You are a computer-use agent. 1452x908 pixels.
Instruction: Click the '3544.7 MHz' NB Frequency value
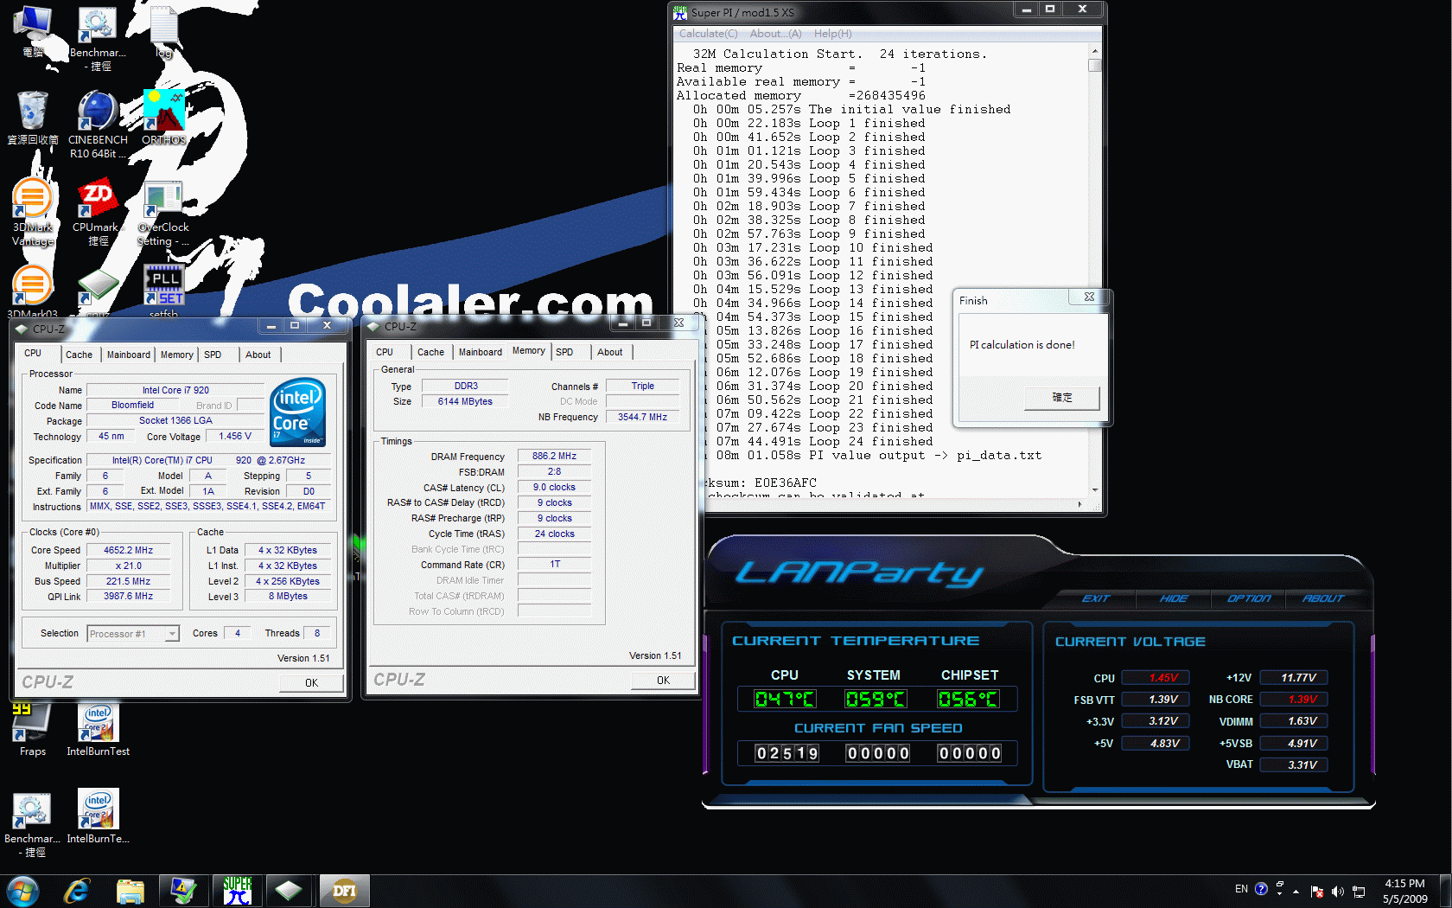(x=642, y=417)
